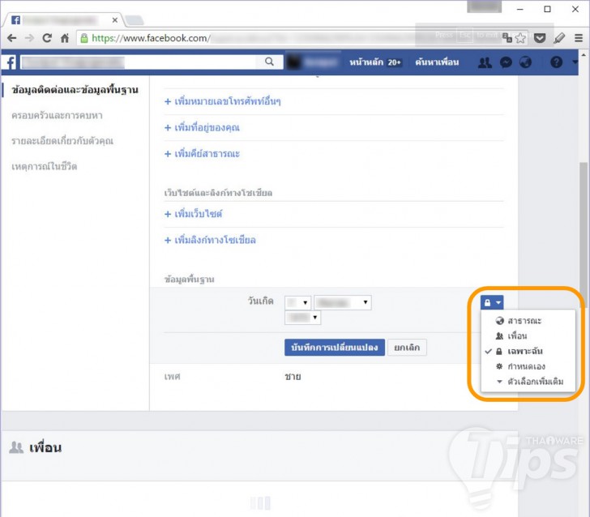Open notifications globe icon
Image resolution: width=590 pixels, height=517 pixels.
(x=526, y=62)
